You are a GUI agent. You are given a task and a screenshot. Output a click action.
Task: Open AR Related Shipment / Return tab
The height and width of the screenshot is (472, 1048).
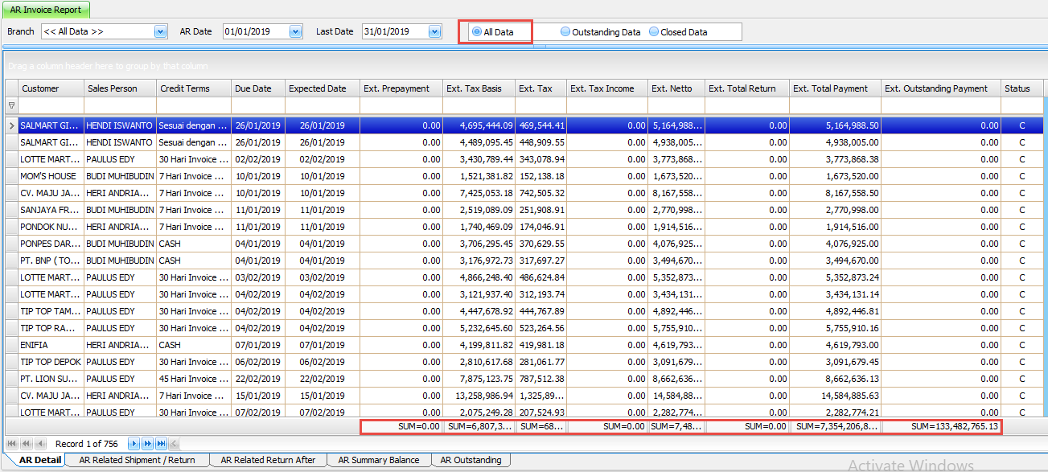[138, 460]
